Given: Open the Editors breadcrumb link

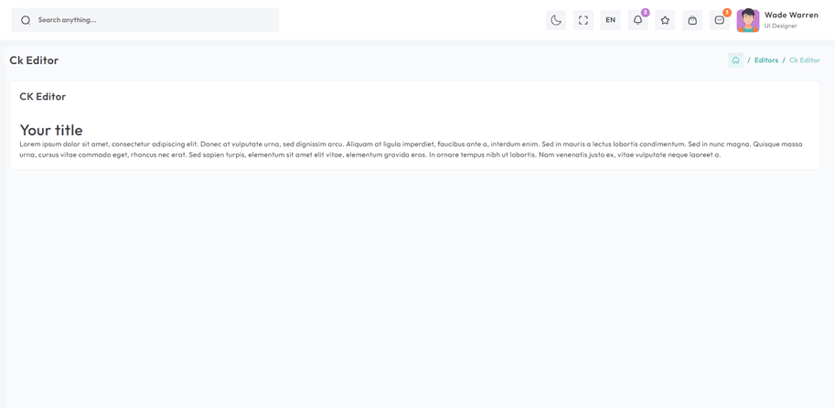Looking at the screenshot, I should click(x=765, y=60).
